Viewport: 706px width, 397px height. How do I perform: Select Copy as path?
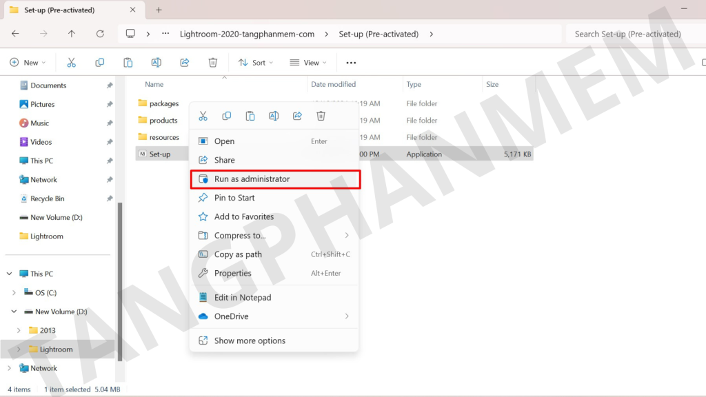tap(274, 254)
